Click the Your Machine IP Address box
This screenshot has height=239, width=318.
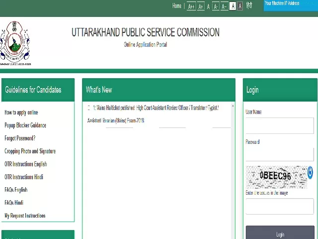[x=291, y=5]
